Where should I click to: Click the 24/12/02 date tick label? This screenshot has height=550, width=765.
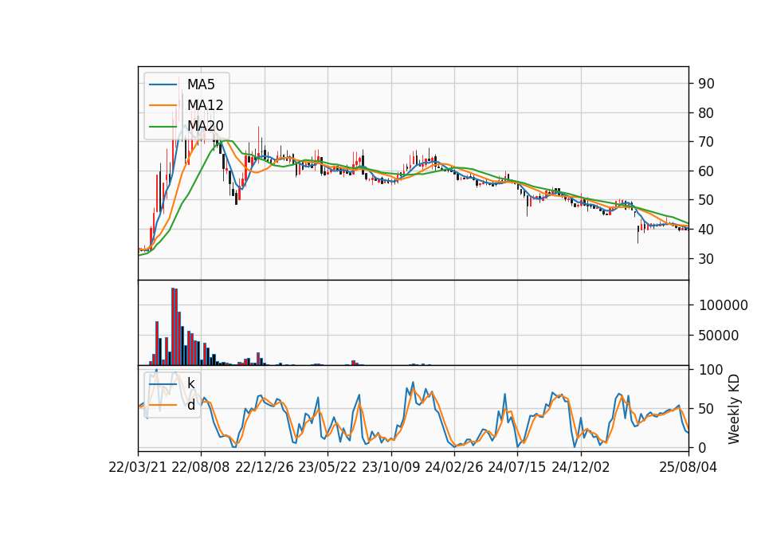coord(581,468)
